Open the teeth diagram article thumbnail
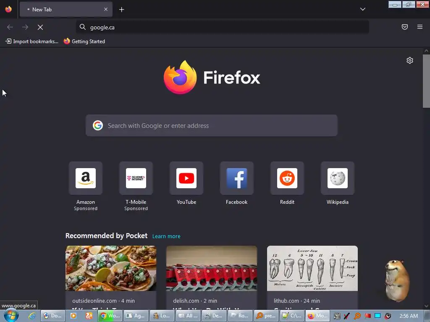 312,268
